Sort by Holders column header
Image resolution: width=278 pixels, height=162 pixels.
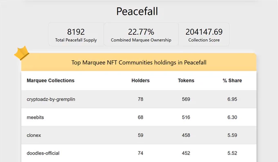(140, 80)
